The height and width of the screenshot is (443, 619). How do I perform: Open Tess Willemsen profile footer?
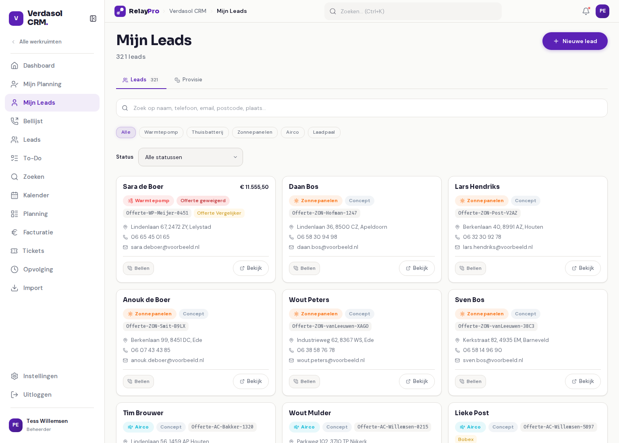[x=52, y=425]
